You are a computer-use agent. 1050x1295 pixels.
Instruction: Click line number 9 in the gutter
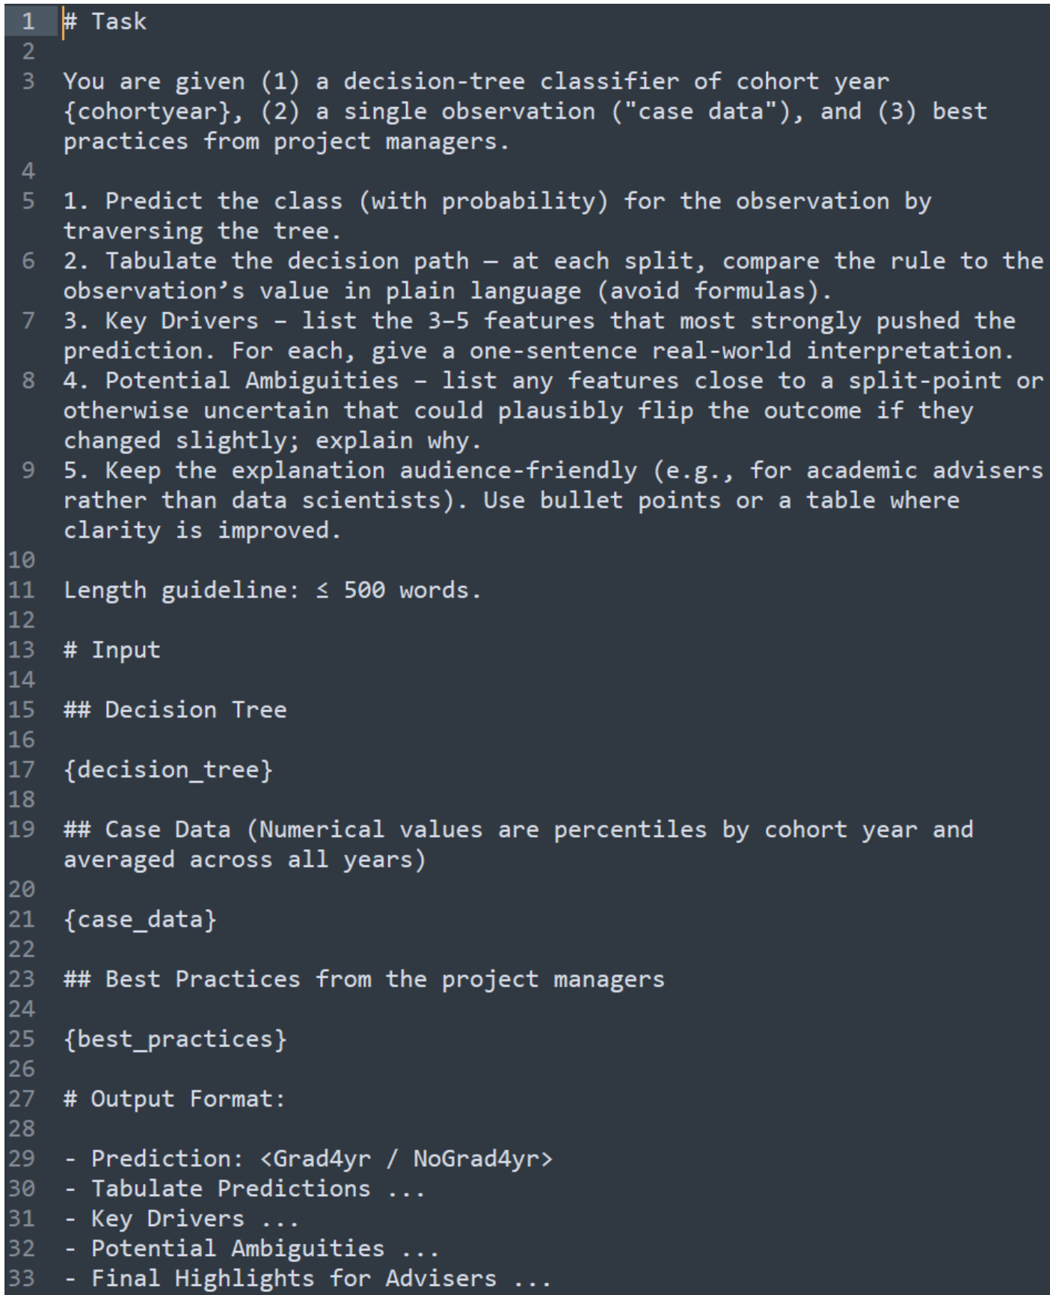(28, 471)
